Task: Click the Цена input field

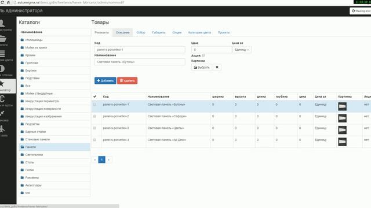Action: coord(212,50)
